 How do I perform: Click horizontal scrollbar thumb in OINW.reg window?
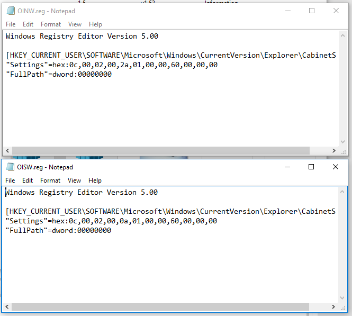(161, 151)
